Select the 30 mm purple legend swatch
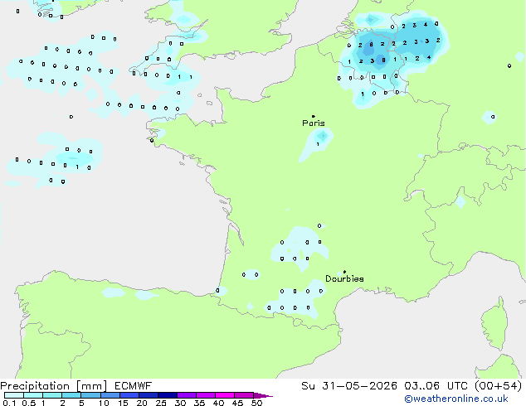526x406 pixels. coord(187,395)
